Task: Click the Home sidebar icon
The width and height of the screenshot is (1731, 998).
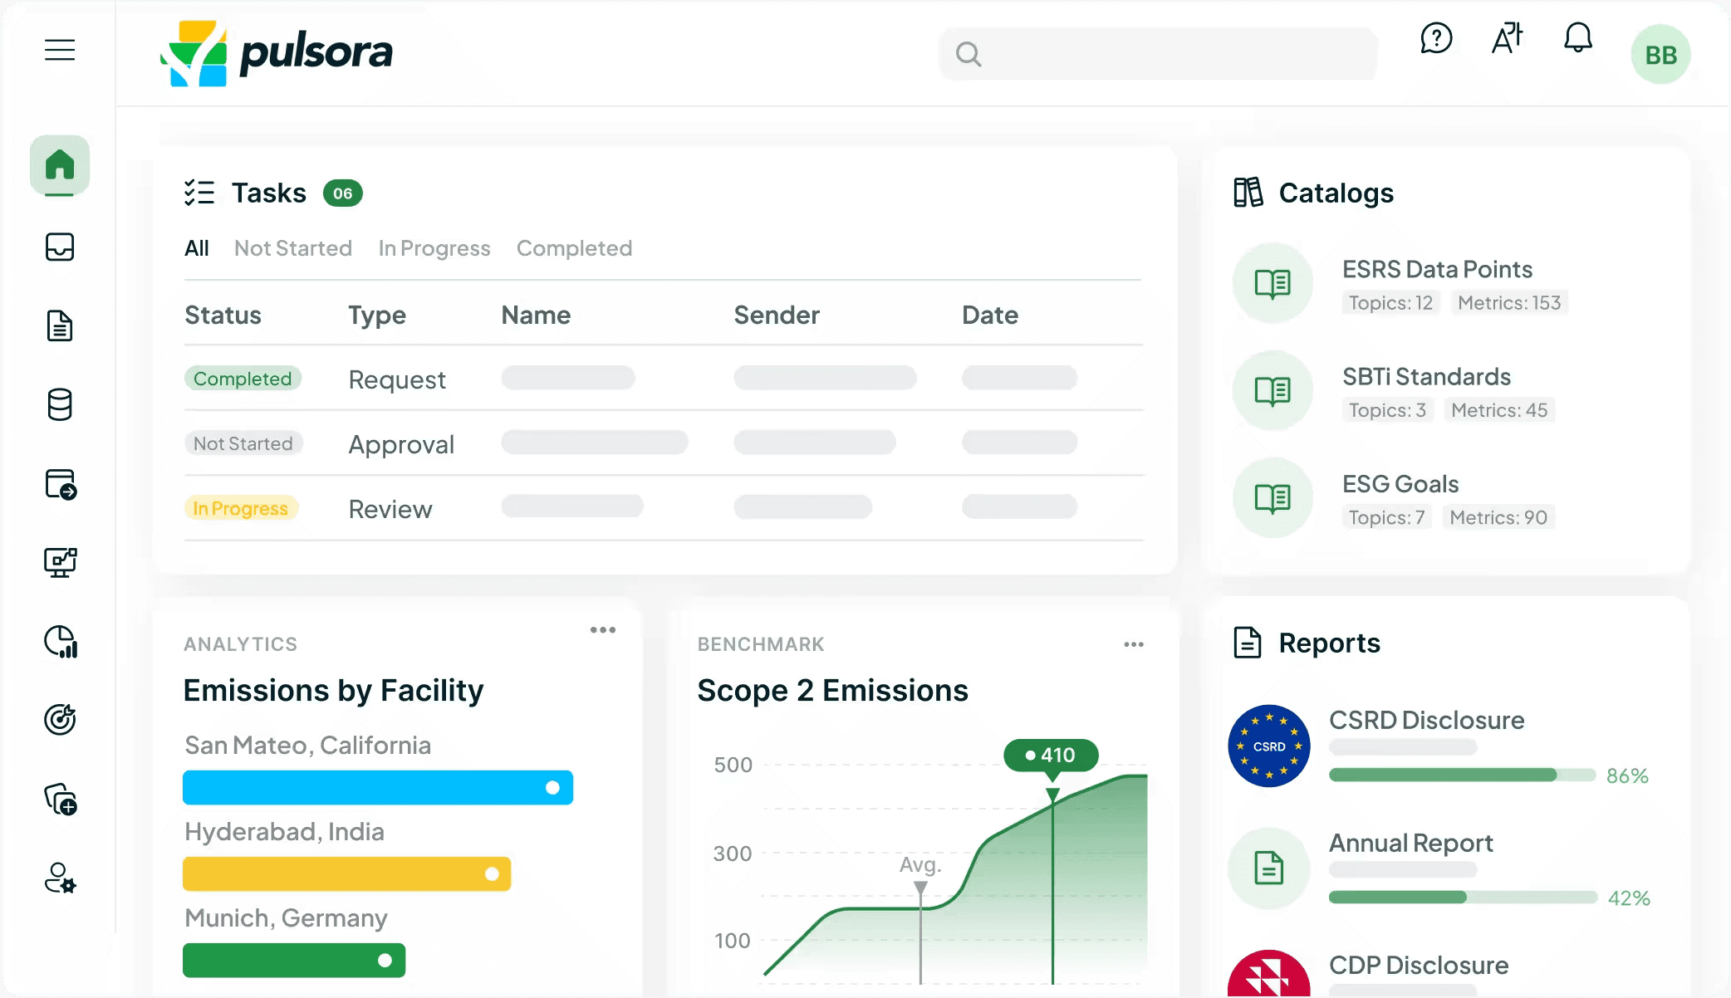Action: (60, 164)
